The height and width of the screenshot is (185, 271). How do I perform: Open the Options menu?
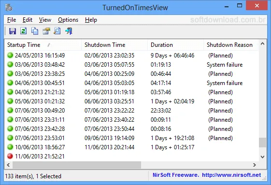(68, 20)
